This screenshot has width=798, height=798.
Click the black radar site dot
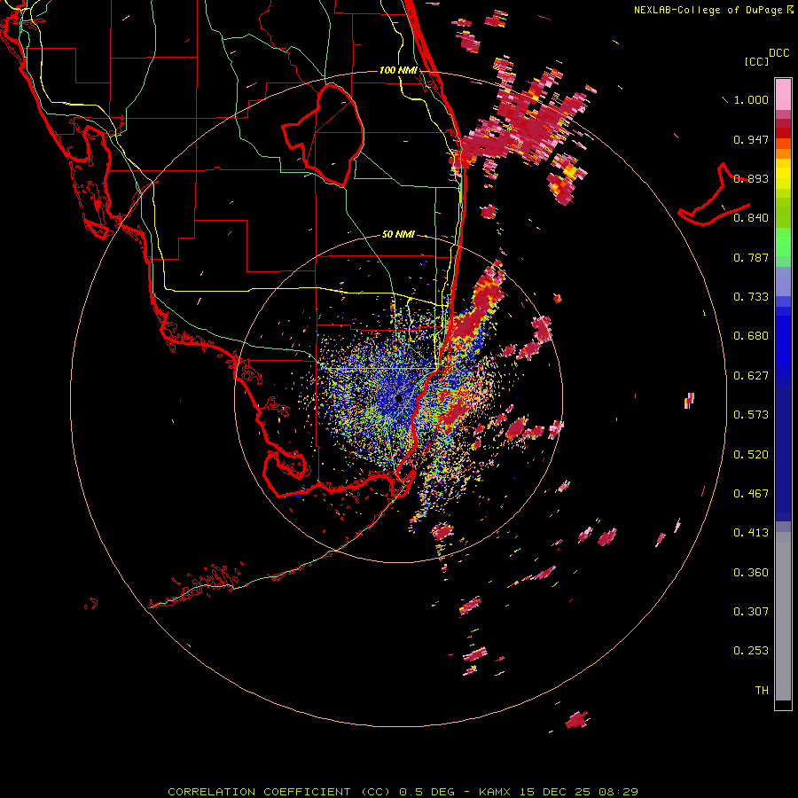pos(398,398)
